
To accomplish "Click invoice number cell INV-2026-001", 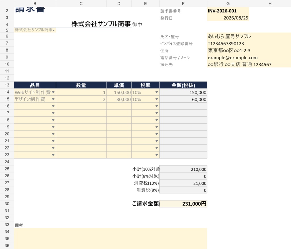I will pos(228,11).
